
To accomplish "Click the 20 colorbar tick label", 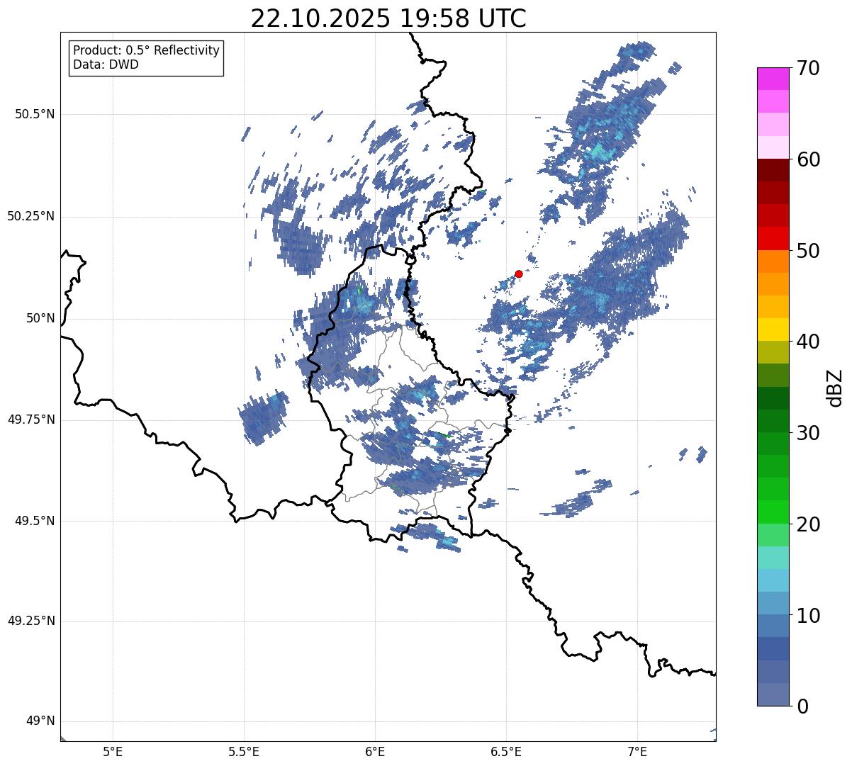I will (x=809, y=524).
